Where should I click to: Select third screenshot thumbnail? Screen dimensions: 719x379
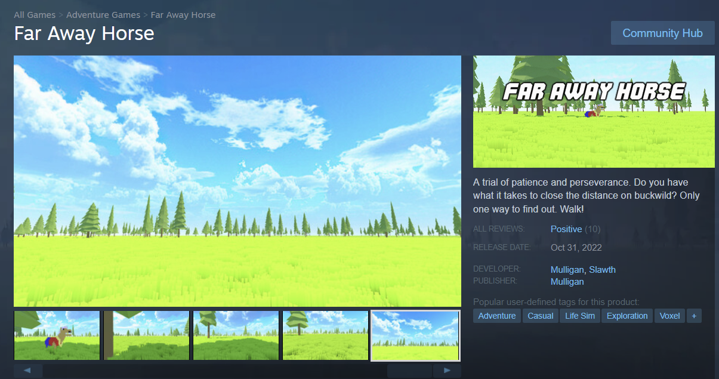[x=236, y=335]
